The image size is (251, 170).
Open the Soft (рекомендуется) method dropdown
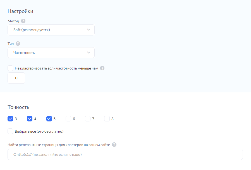tap(51, 30)
